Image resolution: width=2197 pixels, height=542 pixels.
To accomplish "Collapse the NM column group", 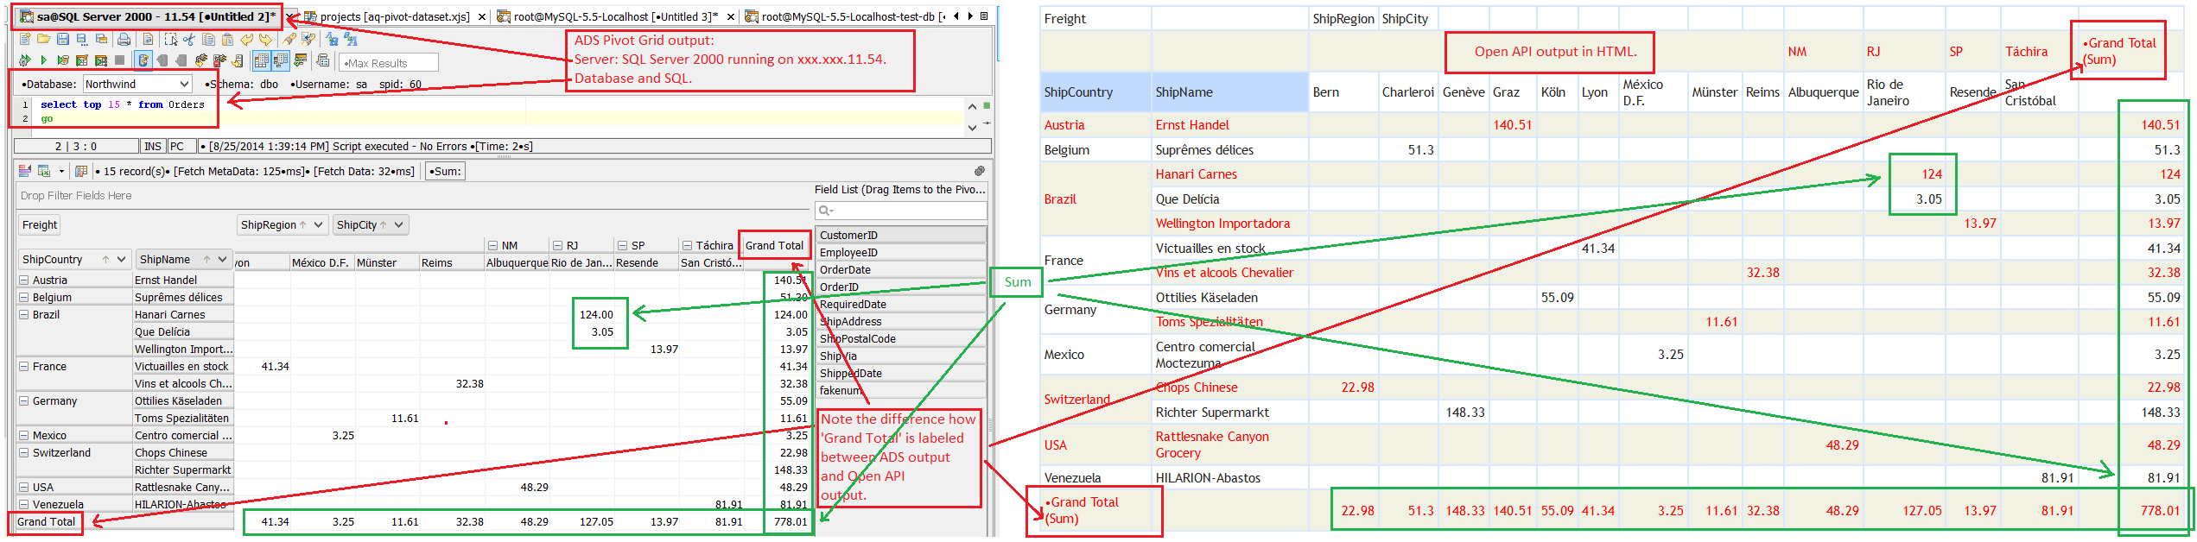I will (x=492, y=246).
